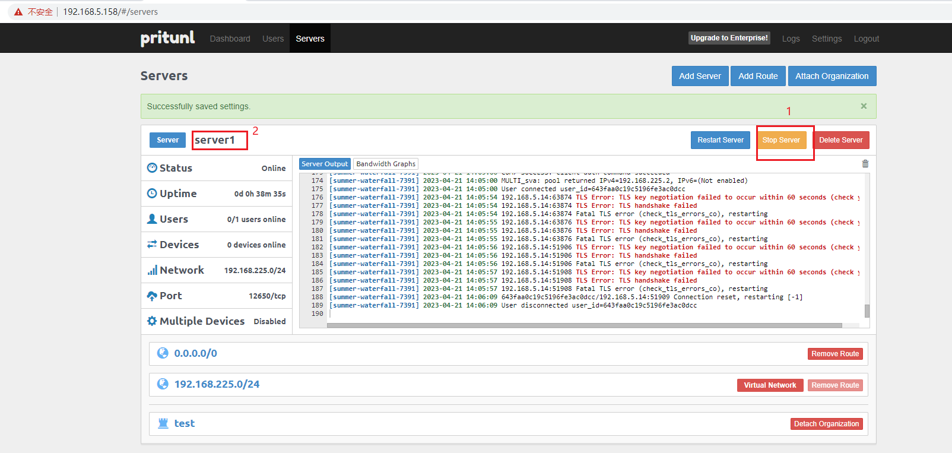This screenshot has width=952, height=453.
Task: Click log line 189 User disconnected text
Action: point(599,305)
